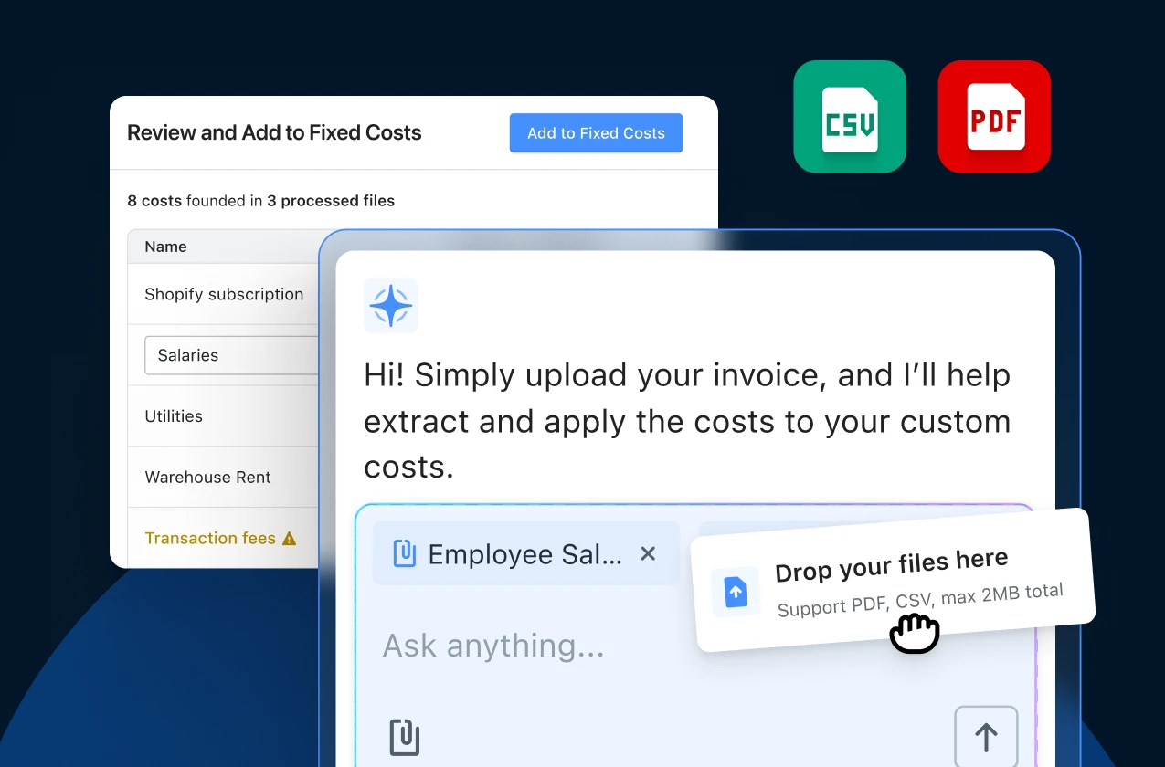Click the upload file icon in the drop card
1165x767 pixels.
tap(736, 592)
